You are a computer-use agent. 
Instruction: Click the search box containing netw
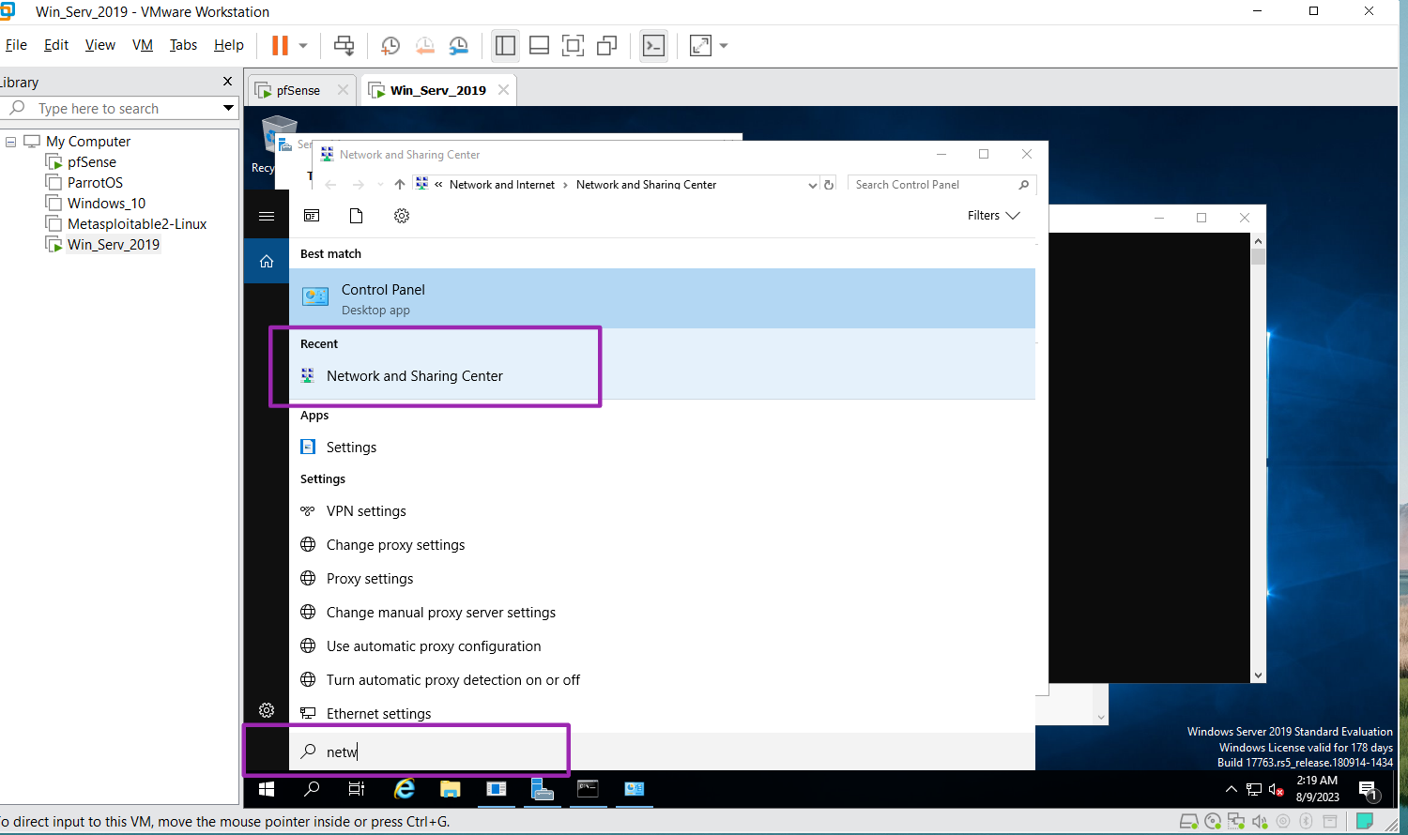[662, 751]
